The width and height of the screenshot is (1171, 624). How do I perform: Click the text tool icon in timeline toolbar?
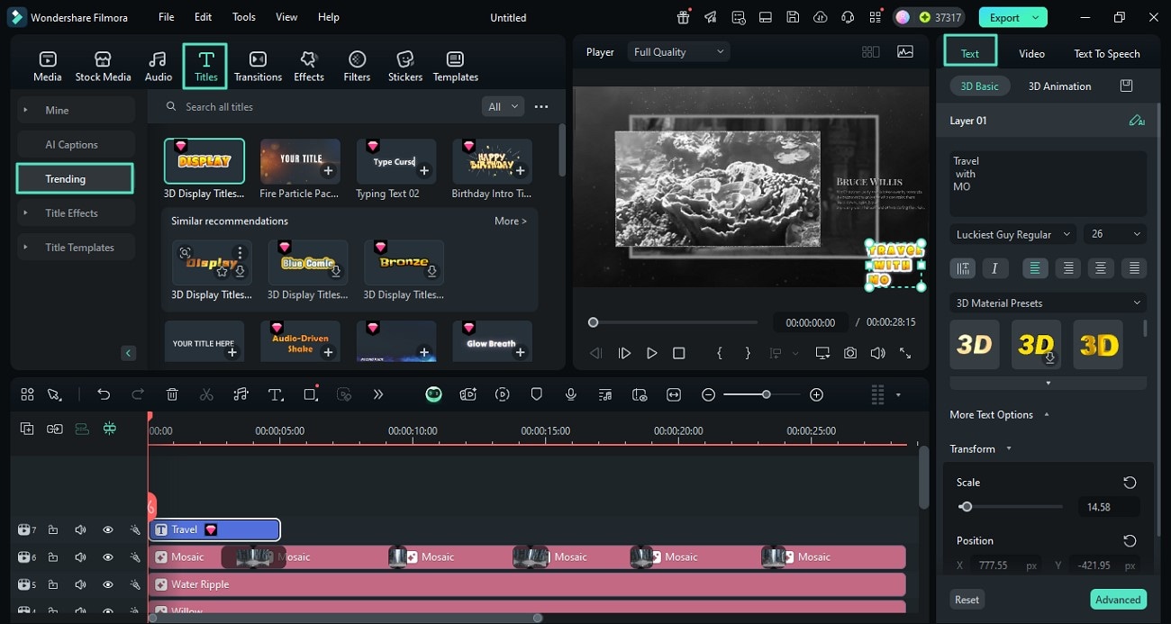[276, 394]
